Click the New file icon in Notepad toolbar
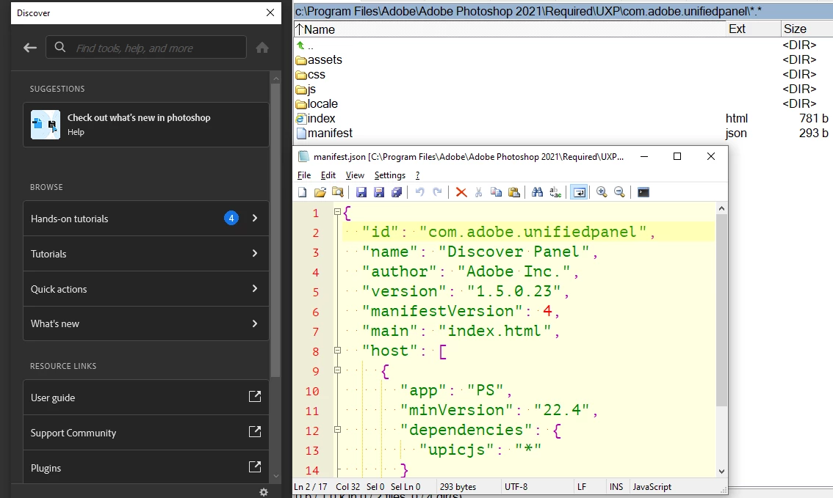The image size is (833, 498). click(303, 192)
